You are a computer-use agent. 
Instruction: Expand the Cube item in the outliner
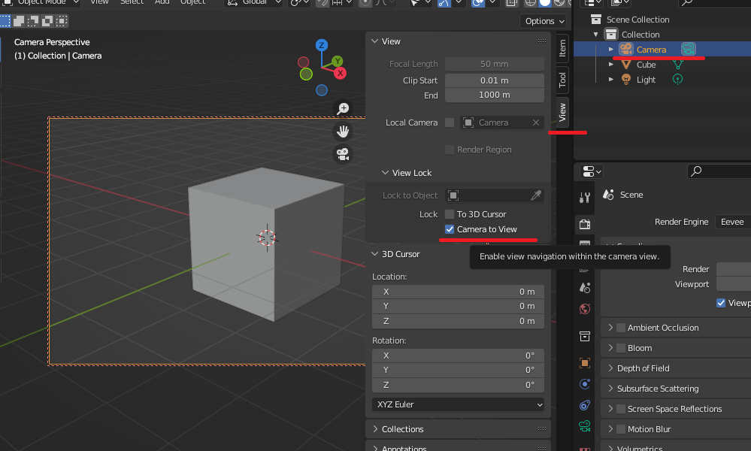click(610, 64)
